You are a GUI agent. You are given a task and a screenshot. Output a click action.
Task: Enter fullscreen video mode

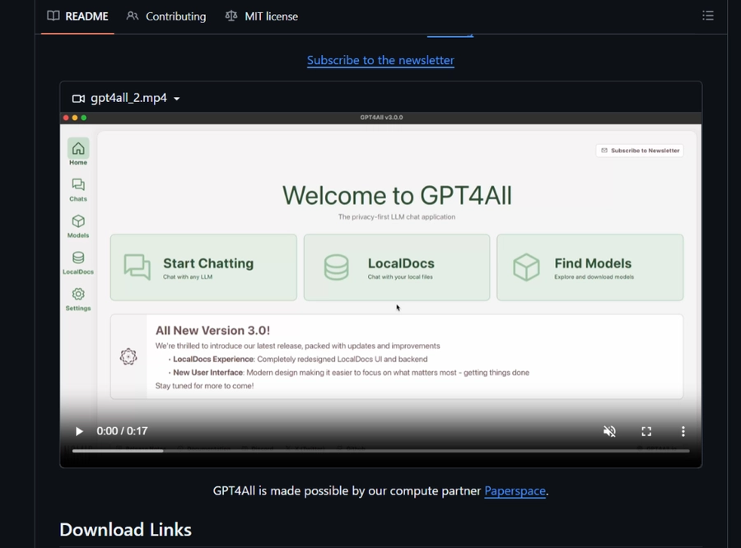coord(646,431)
